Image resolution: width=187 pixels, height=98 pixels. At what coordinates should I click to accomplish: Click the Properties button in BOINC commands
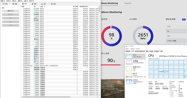(11, 25)
